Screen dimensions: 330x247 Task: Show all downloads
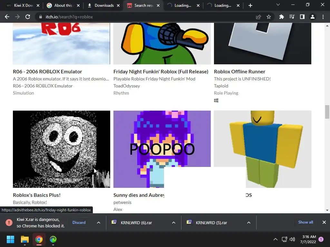(x=306, y=222)
